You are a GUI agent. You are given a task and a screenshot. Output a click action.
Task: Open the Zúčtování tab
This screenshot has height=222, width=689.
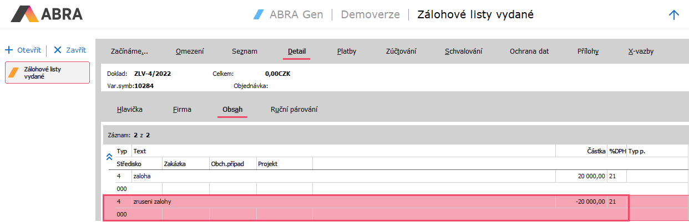pyautogui.click(x=401, y=51)
